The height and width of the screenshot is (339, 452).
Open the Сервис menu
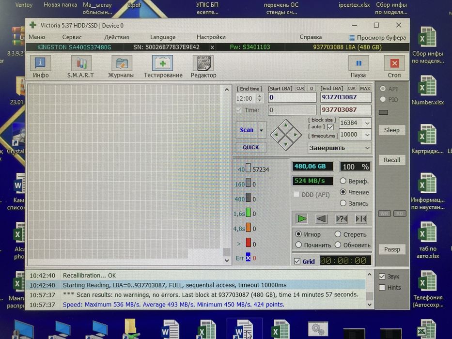click(x=72, y=37)
